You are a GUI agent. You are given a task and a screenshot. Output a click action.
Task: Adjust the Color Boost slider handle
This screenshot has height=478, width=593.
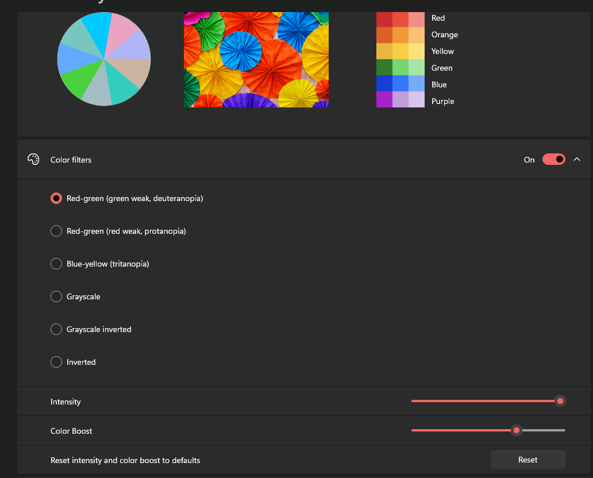[516, 430]
